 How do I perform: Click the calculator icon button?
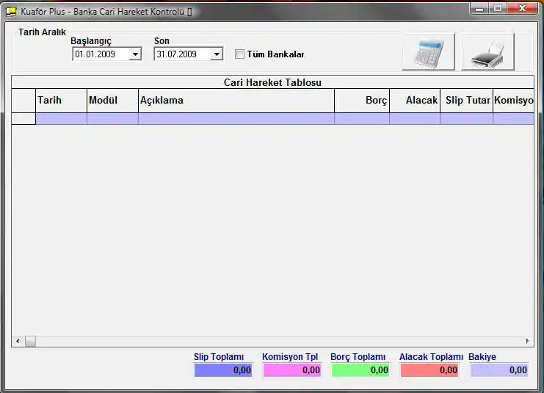pos(428,52)
